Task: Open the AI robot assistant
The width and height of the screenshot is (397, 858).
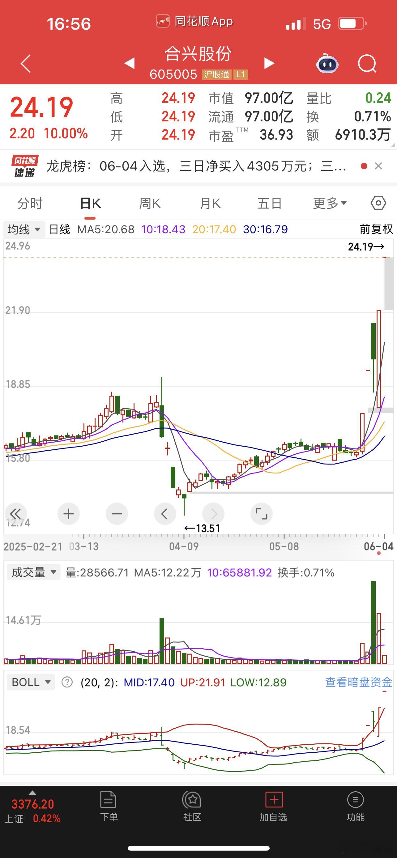Action: (327, 63)
